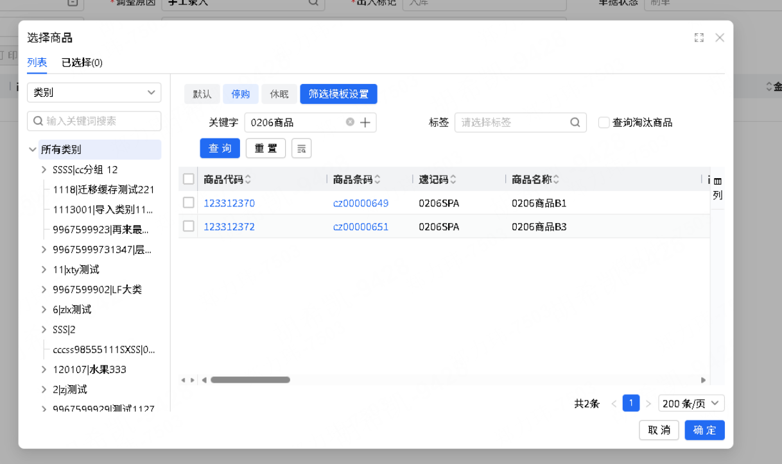Click 0206SPA cell in row cz00000649

click(x=439, y=203)
